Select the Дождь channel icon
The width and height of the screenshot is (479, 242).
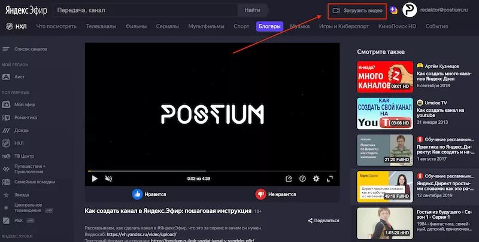(6, 130)
